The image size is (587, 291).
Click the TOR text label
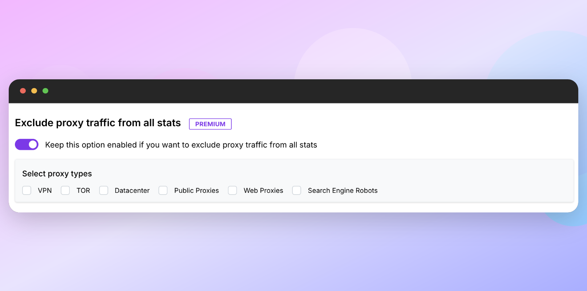(83, 191)
